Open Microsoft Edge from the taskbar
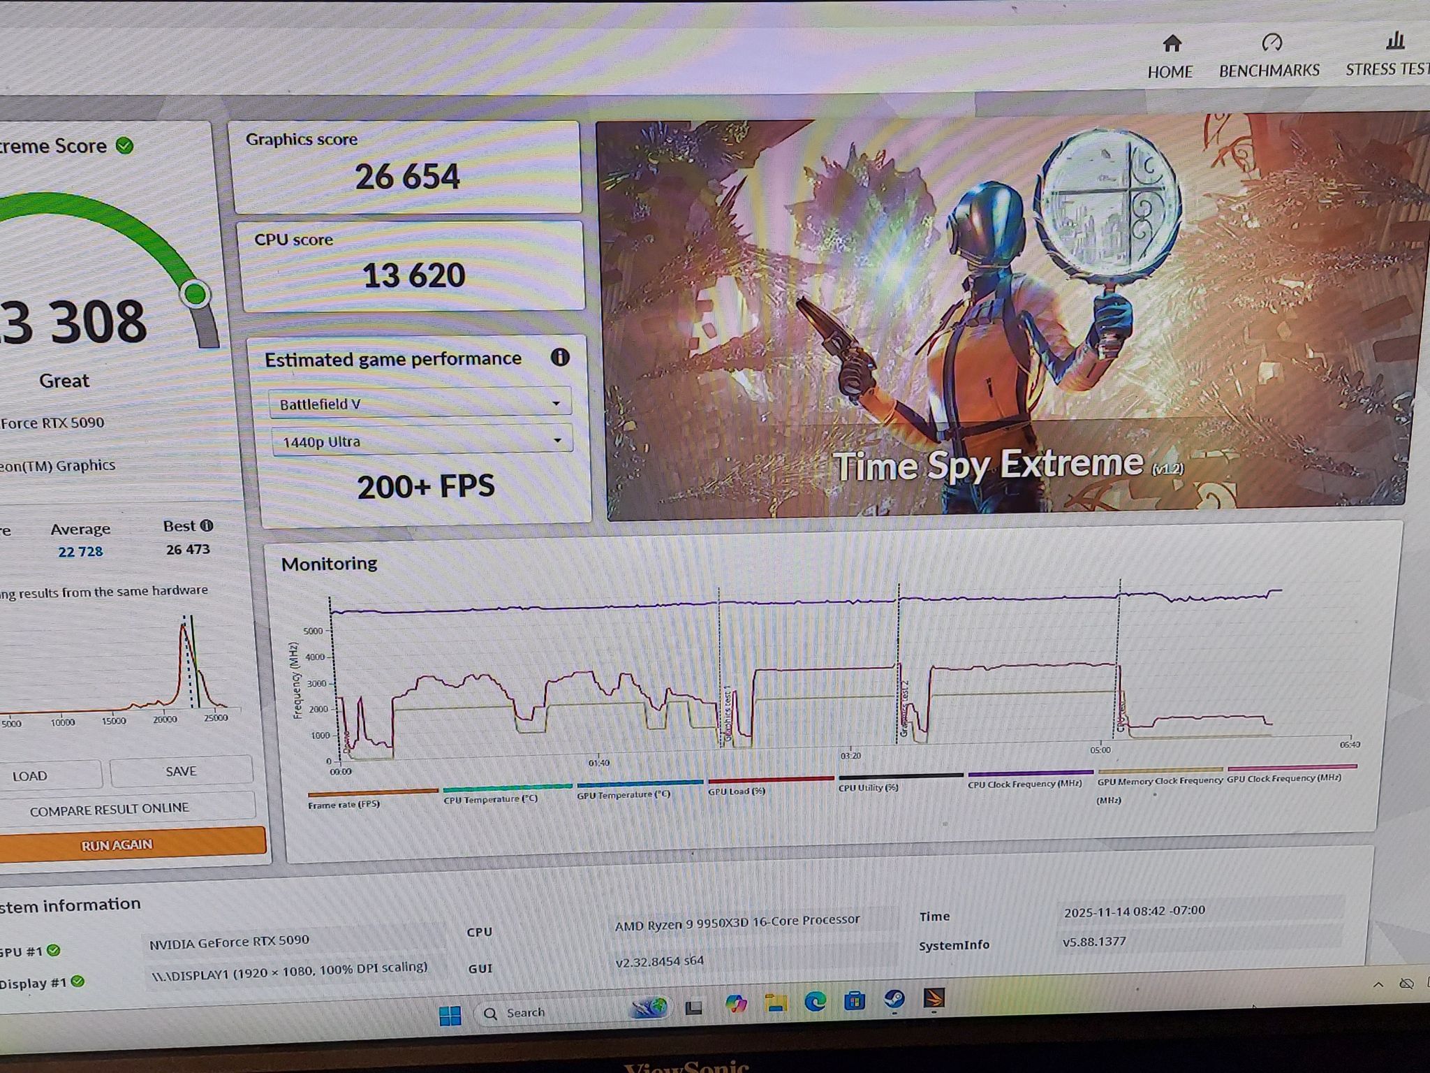1430x1073 pixels. tap(815, 1002)
